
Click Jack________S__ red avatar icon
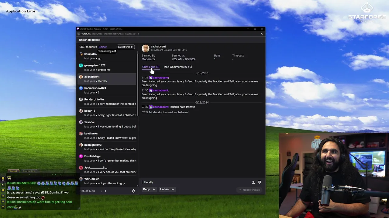[x=81, y=168]
